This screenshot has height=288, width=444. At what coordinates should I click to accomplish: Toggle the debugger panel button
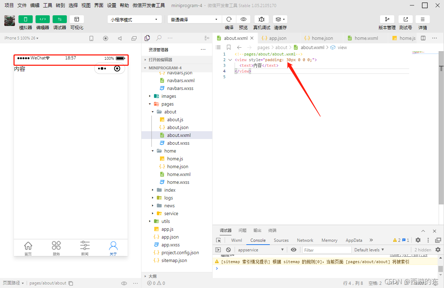(60, 19)
